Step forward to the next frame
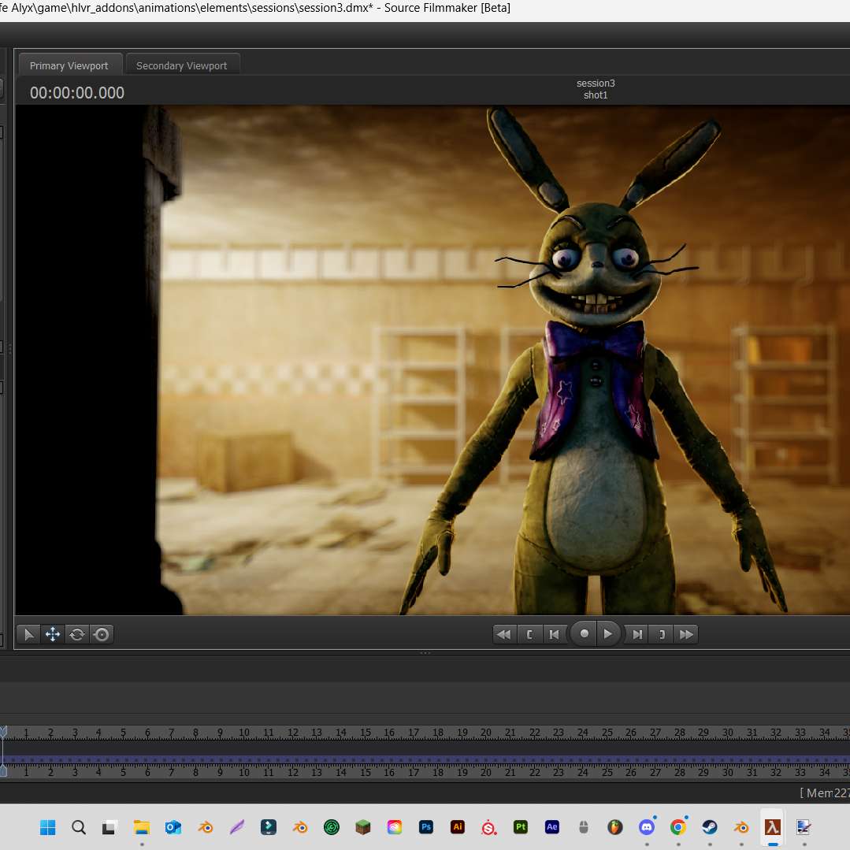Screen dimensions: 850x850 point(637,634)
